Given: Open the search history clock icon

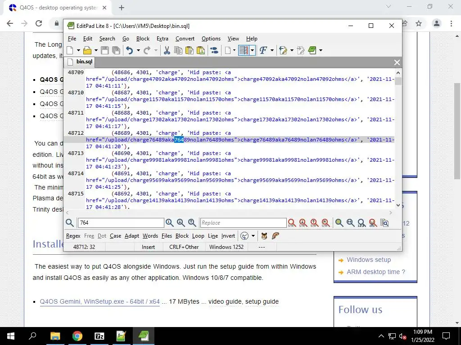Looking at the screenshot, I should [x=244, y=236].
